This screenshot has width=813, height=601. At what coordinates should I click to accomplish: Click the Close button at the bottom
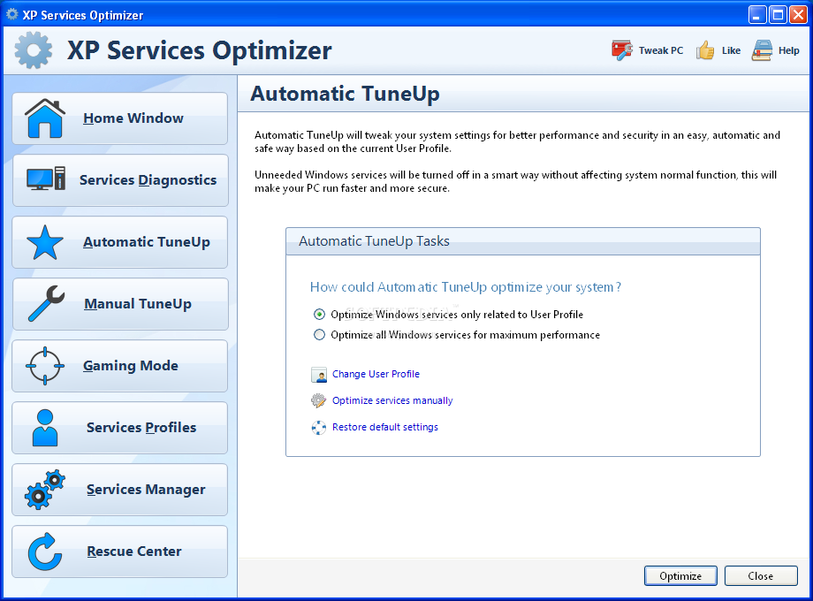click(761, 575)
